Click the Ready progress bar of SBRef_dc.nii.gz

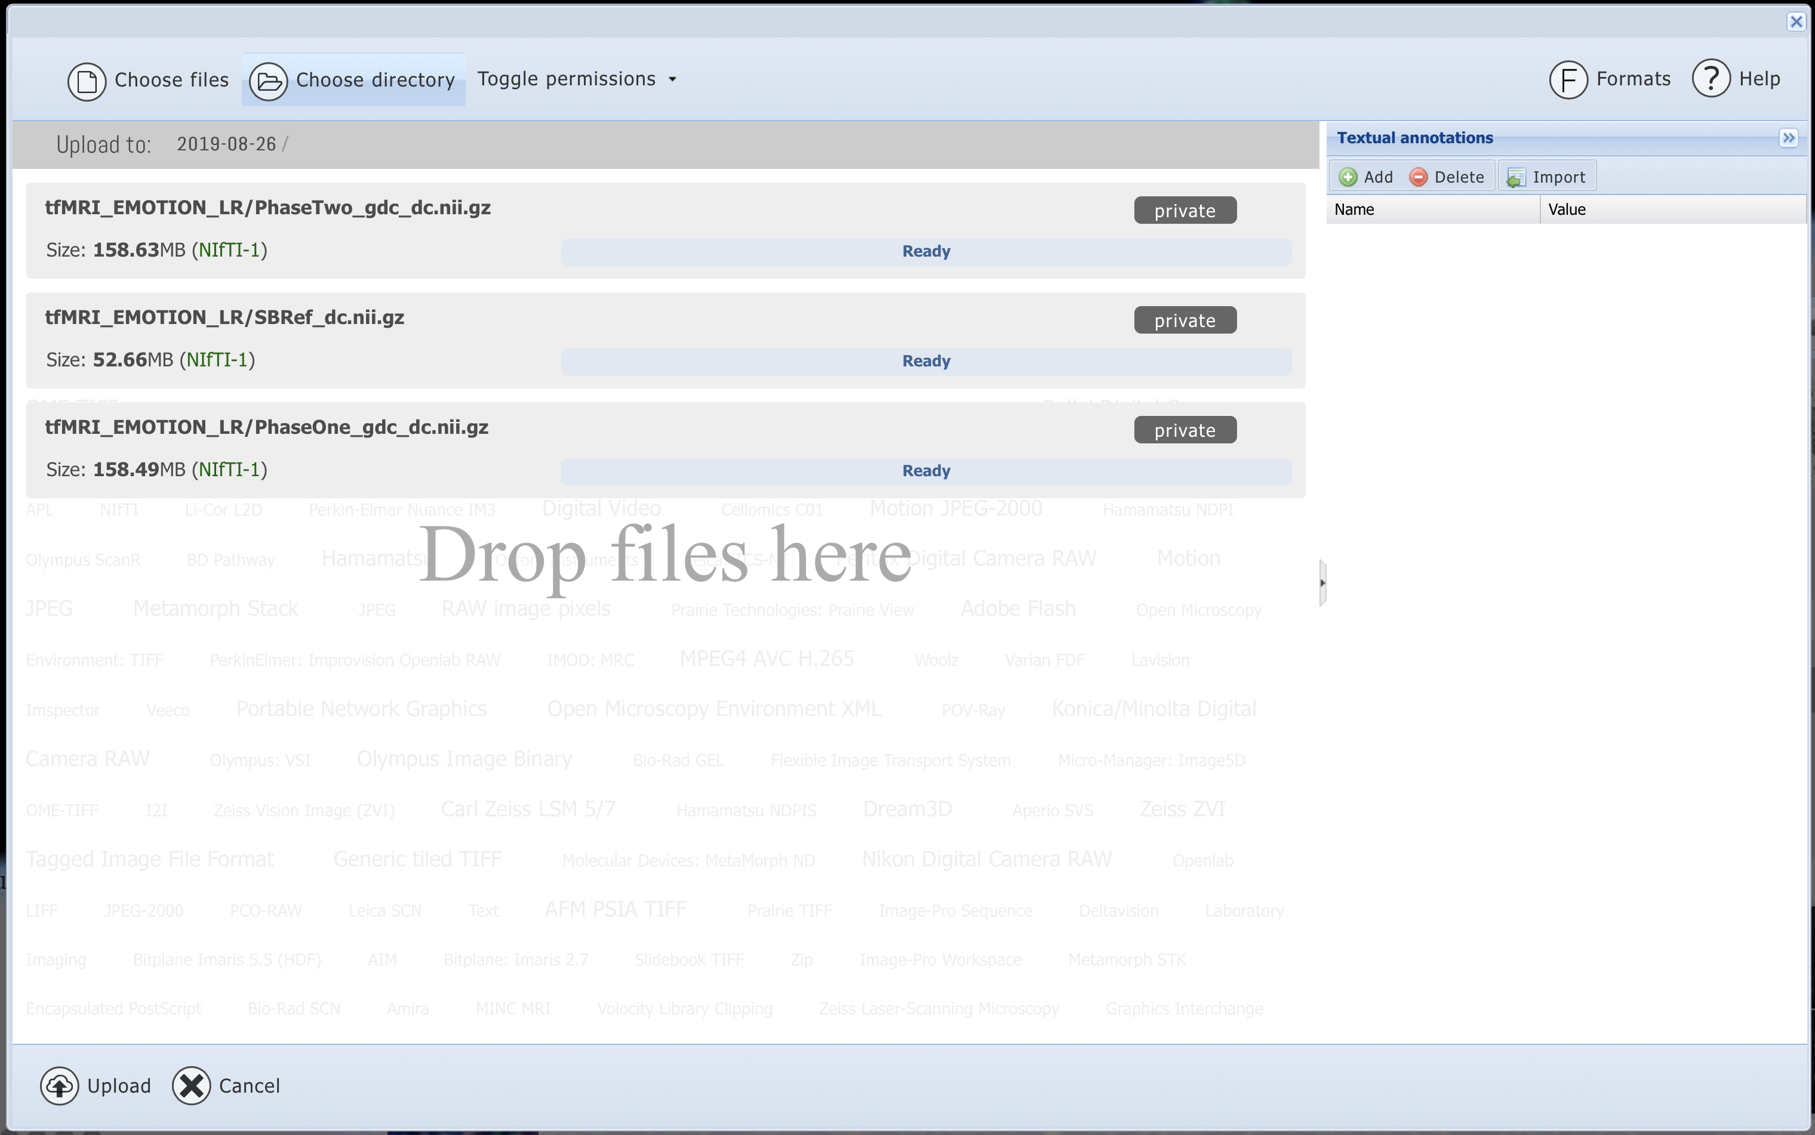click(x=925, y=361)
